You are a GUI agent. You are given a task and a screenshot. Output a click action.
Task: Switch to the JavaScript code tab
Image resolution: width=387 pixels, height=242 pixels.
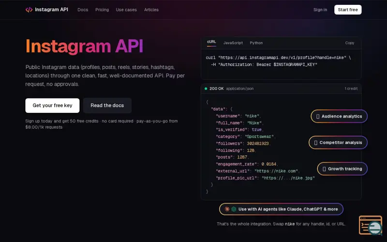click(x=233, y=43)
